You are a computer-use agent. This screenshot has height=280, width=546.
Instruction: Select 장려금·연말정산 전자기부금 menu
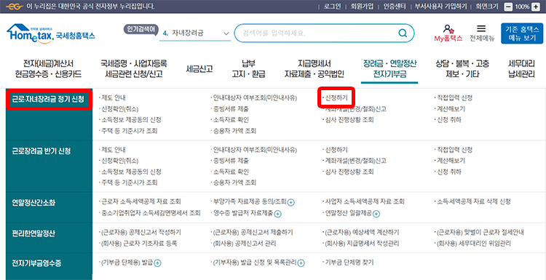point(389,69)
